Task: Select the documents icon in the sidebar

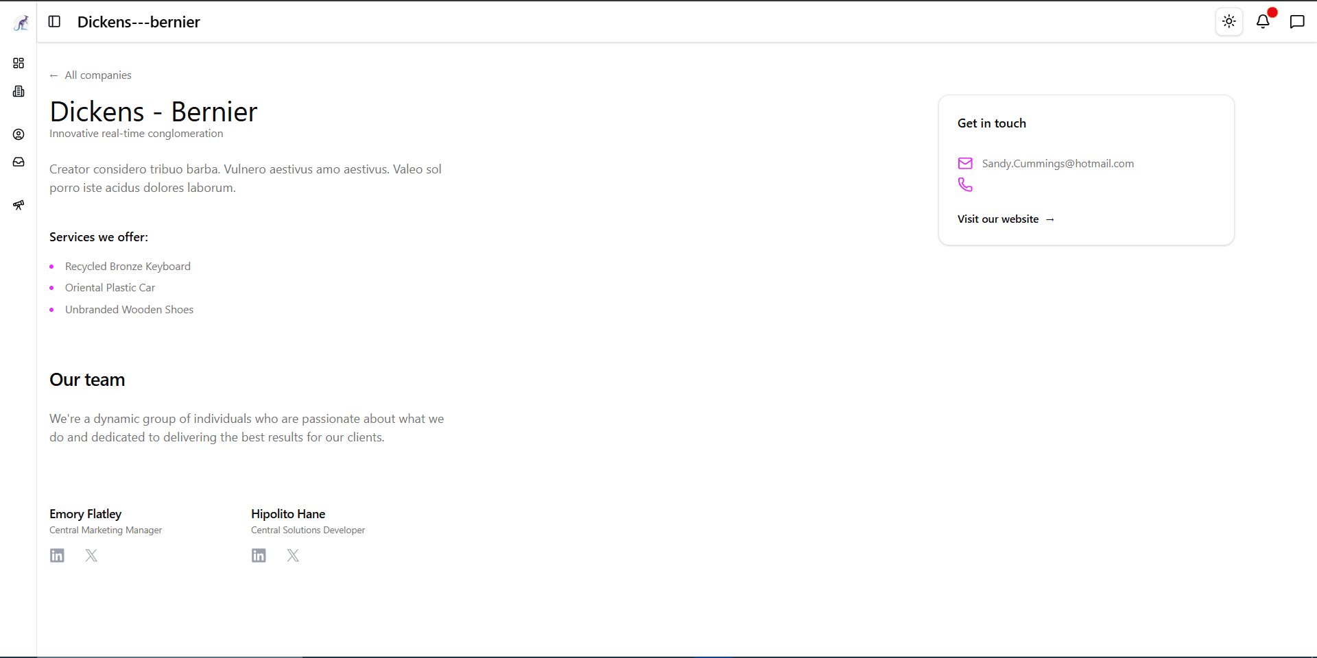Action: tap(19, 91)
